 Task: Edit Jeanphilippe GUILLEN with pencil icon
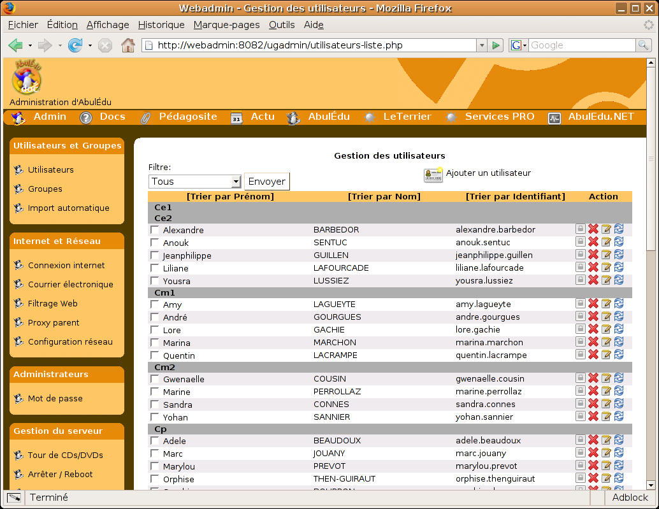(606, 255)
